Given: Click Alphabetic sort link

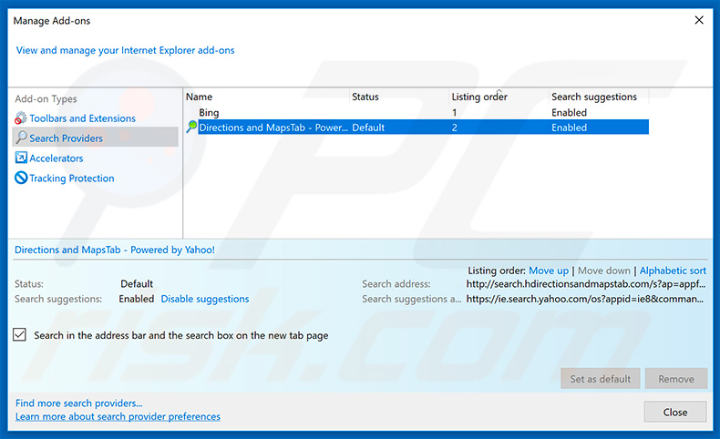Looking at the screenshot, I should point(673,271).
